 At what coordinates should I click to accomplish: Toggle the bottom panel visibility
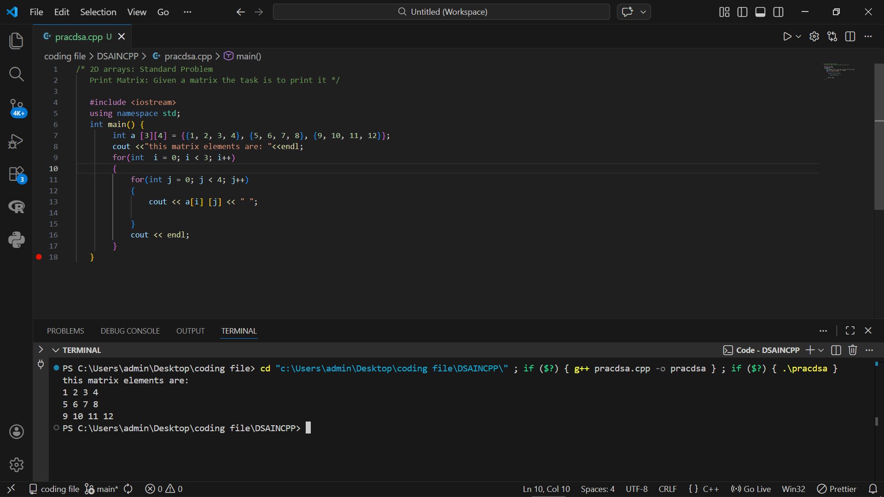(760, 12)
